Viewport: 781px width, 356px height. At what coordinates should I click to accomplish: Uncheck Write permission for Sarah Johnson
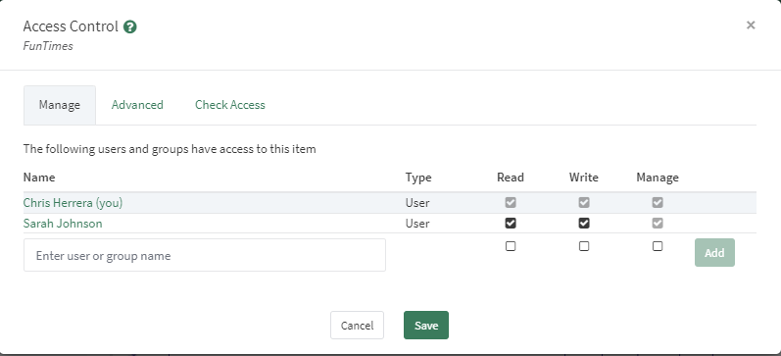pos(584,224)
